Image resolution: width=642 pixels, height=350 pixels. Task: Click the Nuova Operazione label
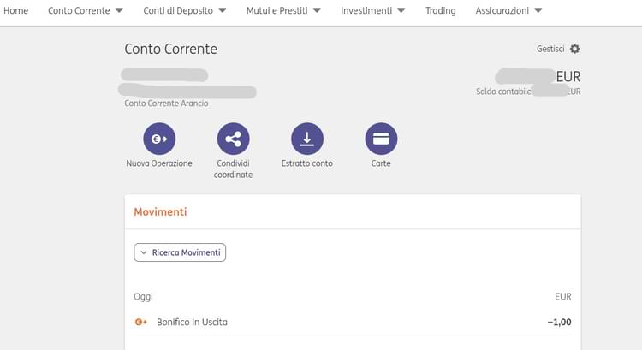pos(159,163)
